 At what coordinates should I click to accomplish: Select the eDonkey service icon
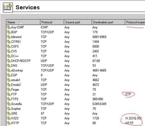coord(9,70)
